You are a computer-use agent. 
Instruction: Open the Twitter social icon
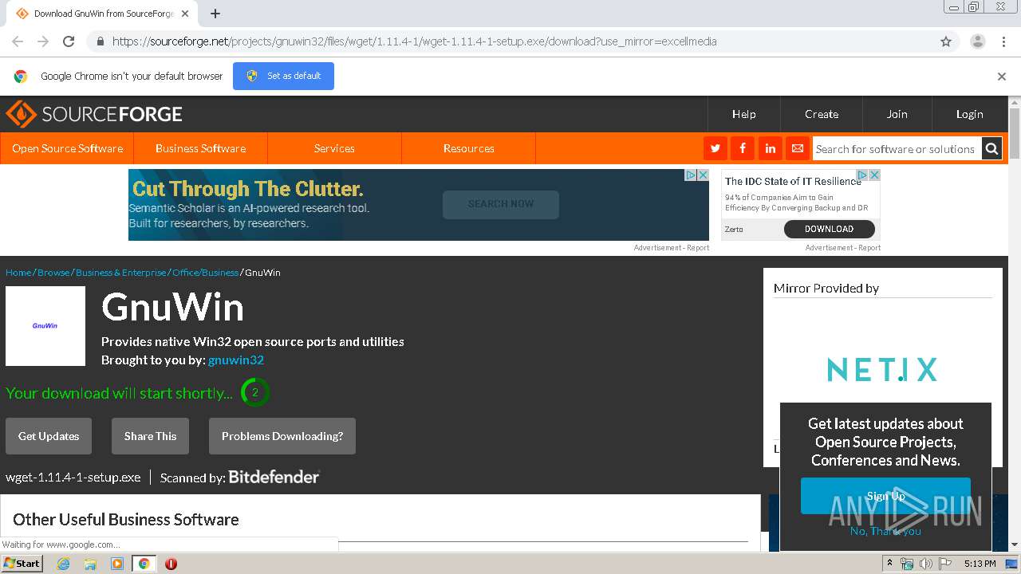(715, 148)
